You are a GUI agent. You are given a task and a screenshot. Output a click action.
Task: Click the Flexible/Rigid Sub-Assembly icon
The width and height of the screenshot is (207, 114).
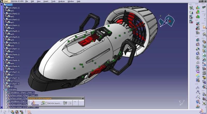click(x=198, y=71)
